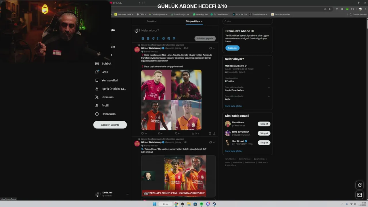
Task: Go to Yer İşaretleri bookmarks
Action: point(107,80)
